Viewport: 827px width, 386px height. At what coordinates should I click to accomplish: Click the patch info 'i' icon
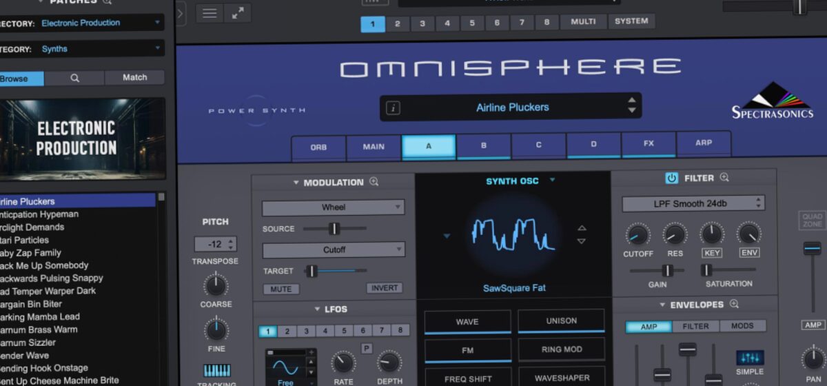(x=393, y=108)
